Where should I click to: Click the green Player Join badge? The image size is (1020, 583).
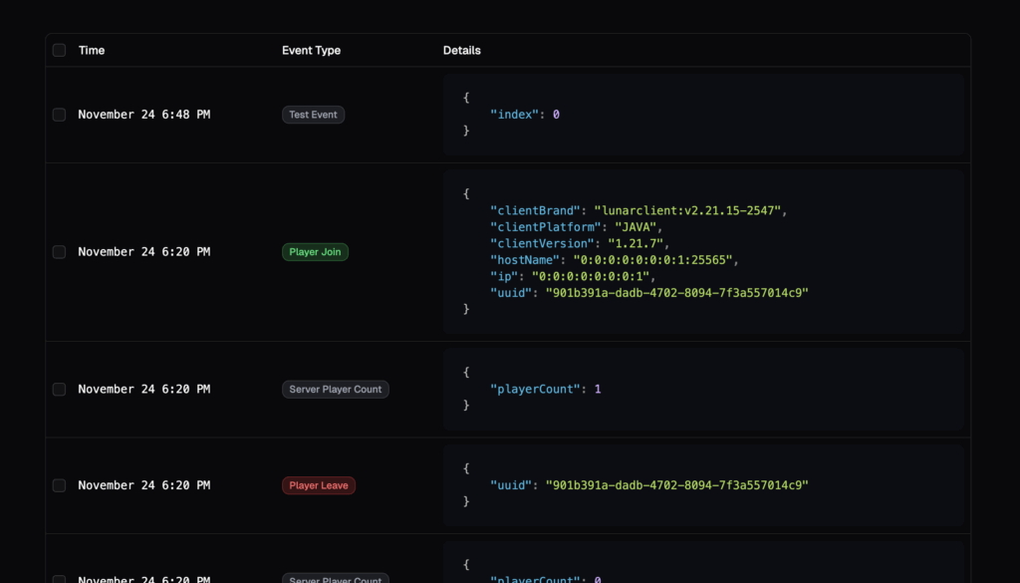pyautogui.click(x=315, y=252)
